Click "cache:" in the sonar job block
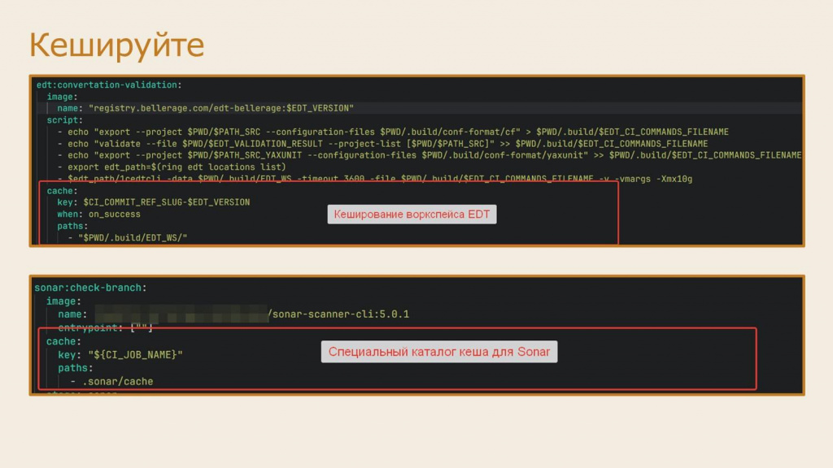Image resolution: width=833 pixels, height=468 pixels. [x=64, y=341]
